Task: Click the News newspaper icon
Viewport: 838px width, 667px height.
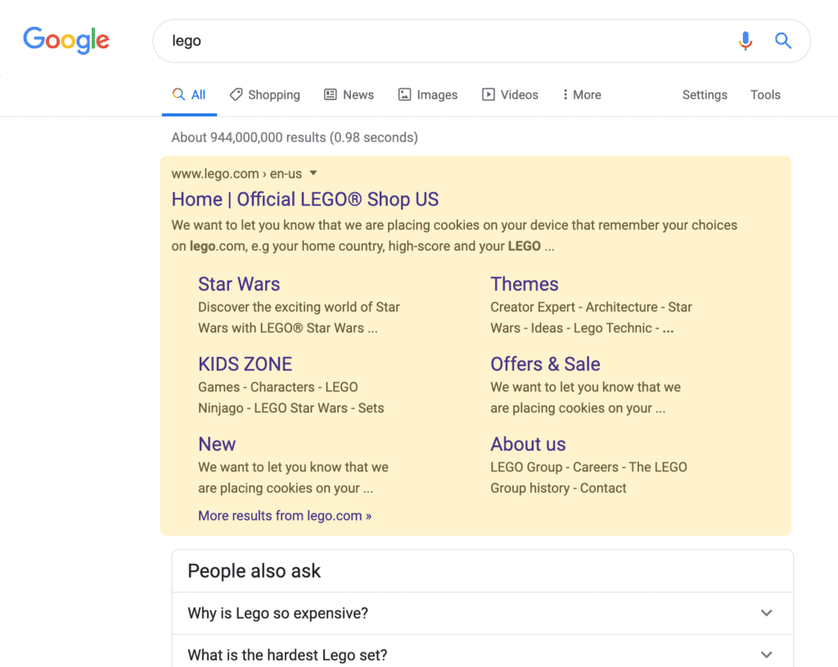Action: click(x=331, y=95)
